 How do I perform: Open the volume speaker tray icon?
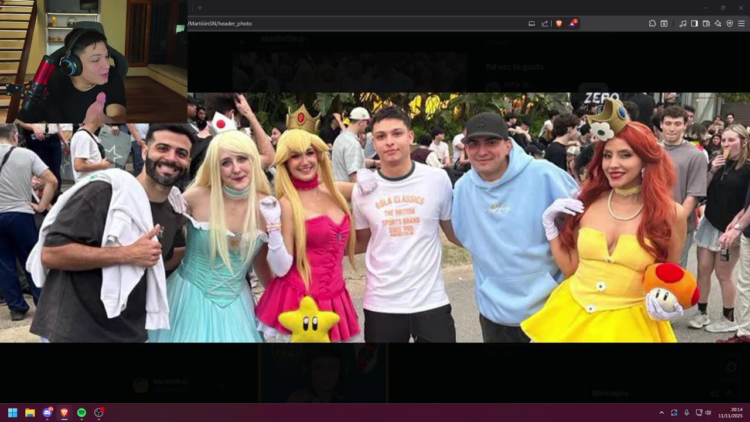click(708, 413)
